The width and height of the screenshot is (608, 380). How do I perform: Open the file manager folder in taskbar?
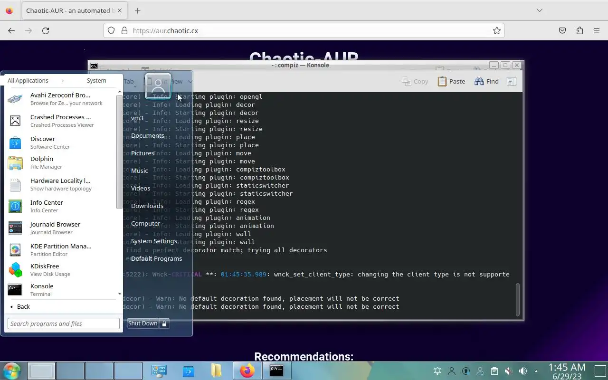click(x=217, y=371)
